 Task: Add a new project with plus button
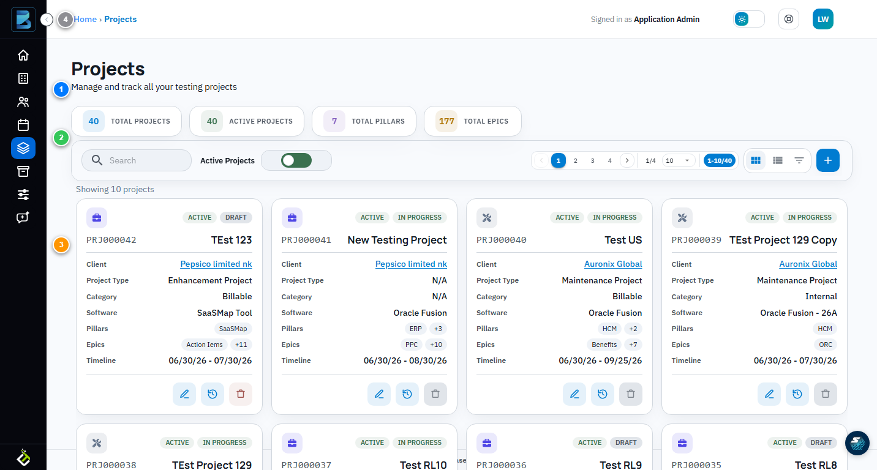coord(828,160)
